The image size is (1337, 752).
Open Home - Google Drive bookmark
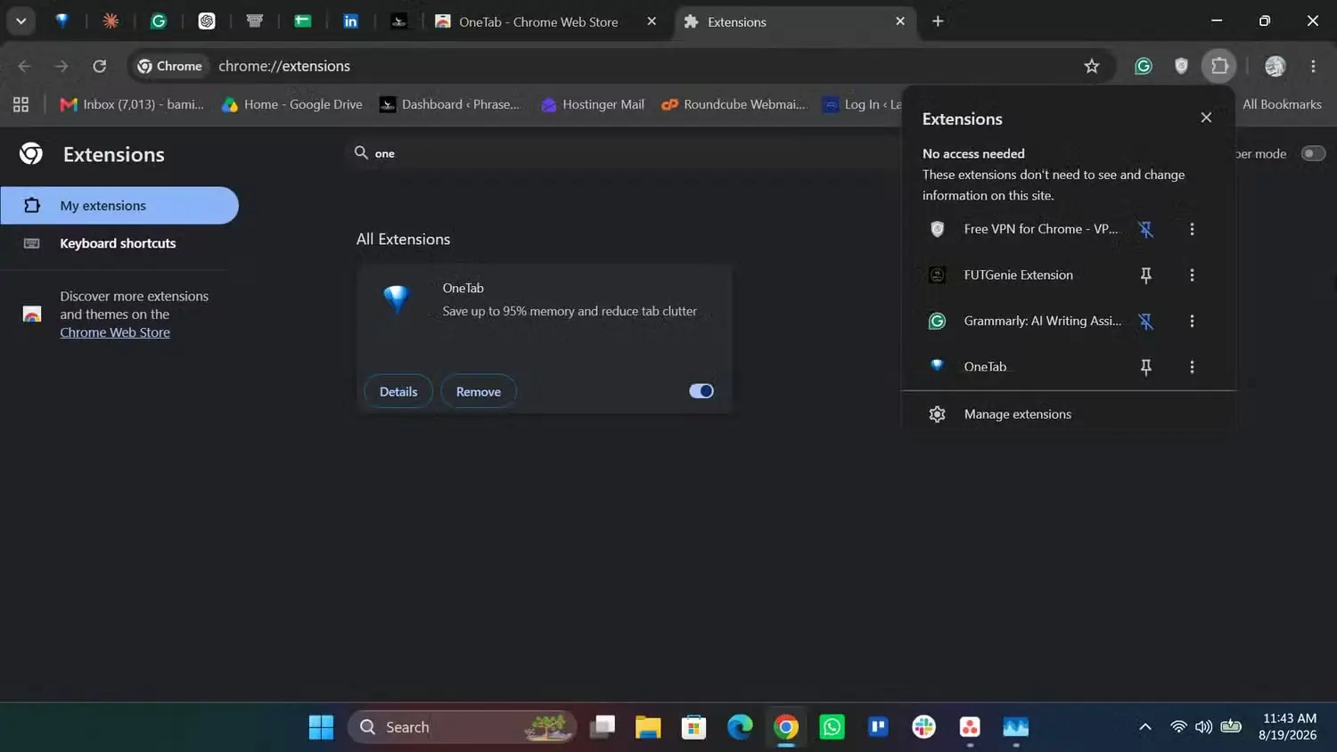pyautogui.click(x=292, y=104)
